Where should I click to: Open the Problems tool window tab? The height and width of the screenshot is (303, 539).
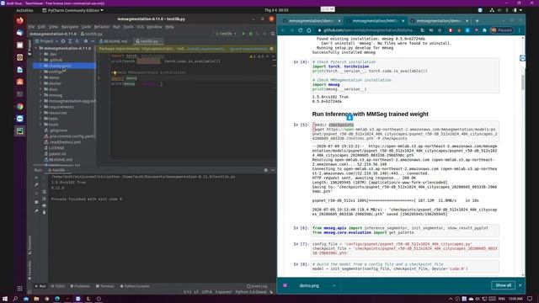(80, 286)
